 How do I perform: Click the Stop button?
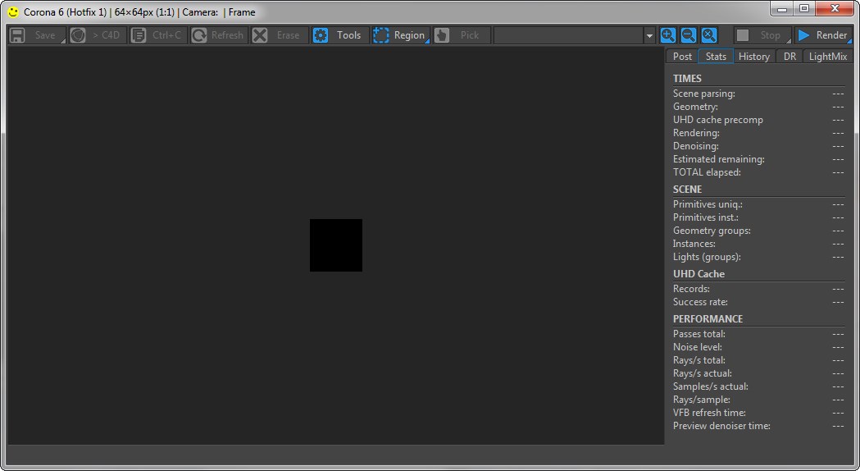coord(763,35)
